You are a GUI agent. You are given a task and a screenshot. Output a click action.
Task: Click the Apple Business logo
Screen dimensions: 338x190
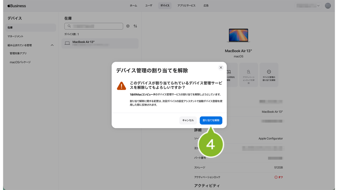(x=17, y=6)
